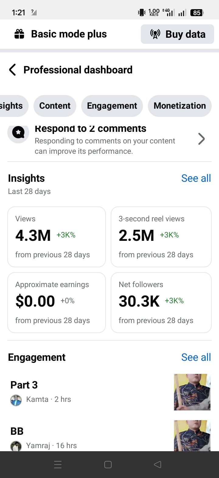This screenshot has width=219, height=478.
Task: Open the Net followers 30.3K card
Action: (x=161, y=303)
